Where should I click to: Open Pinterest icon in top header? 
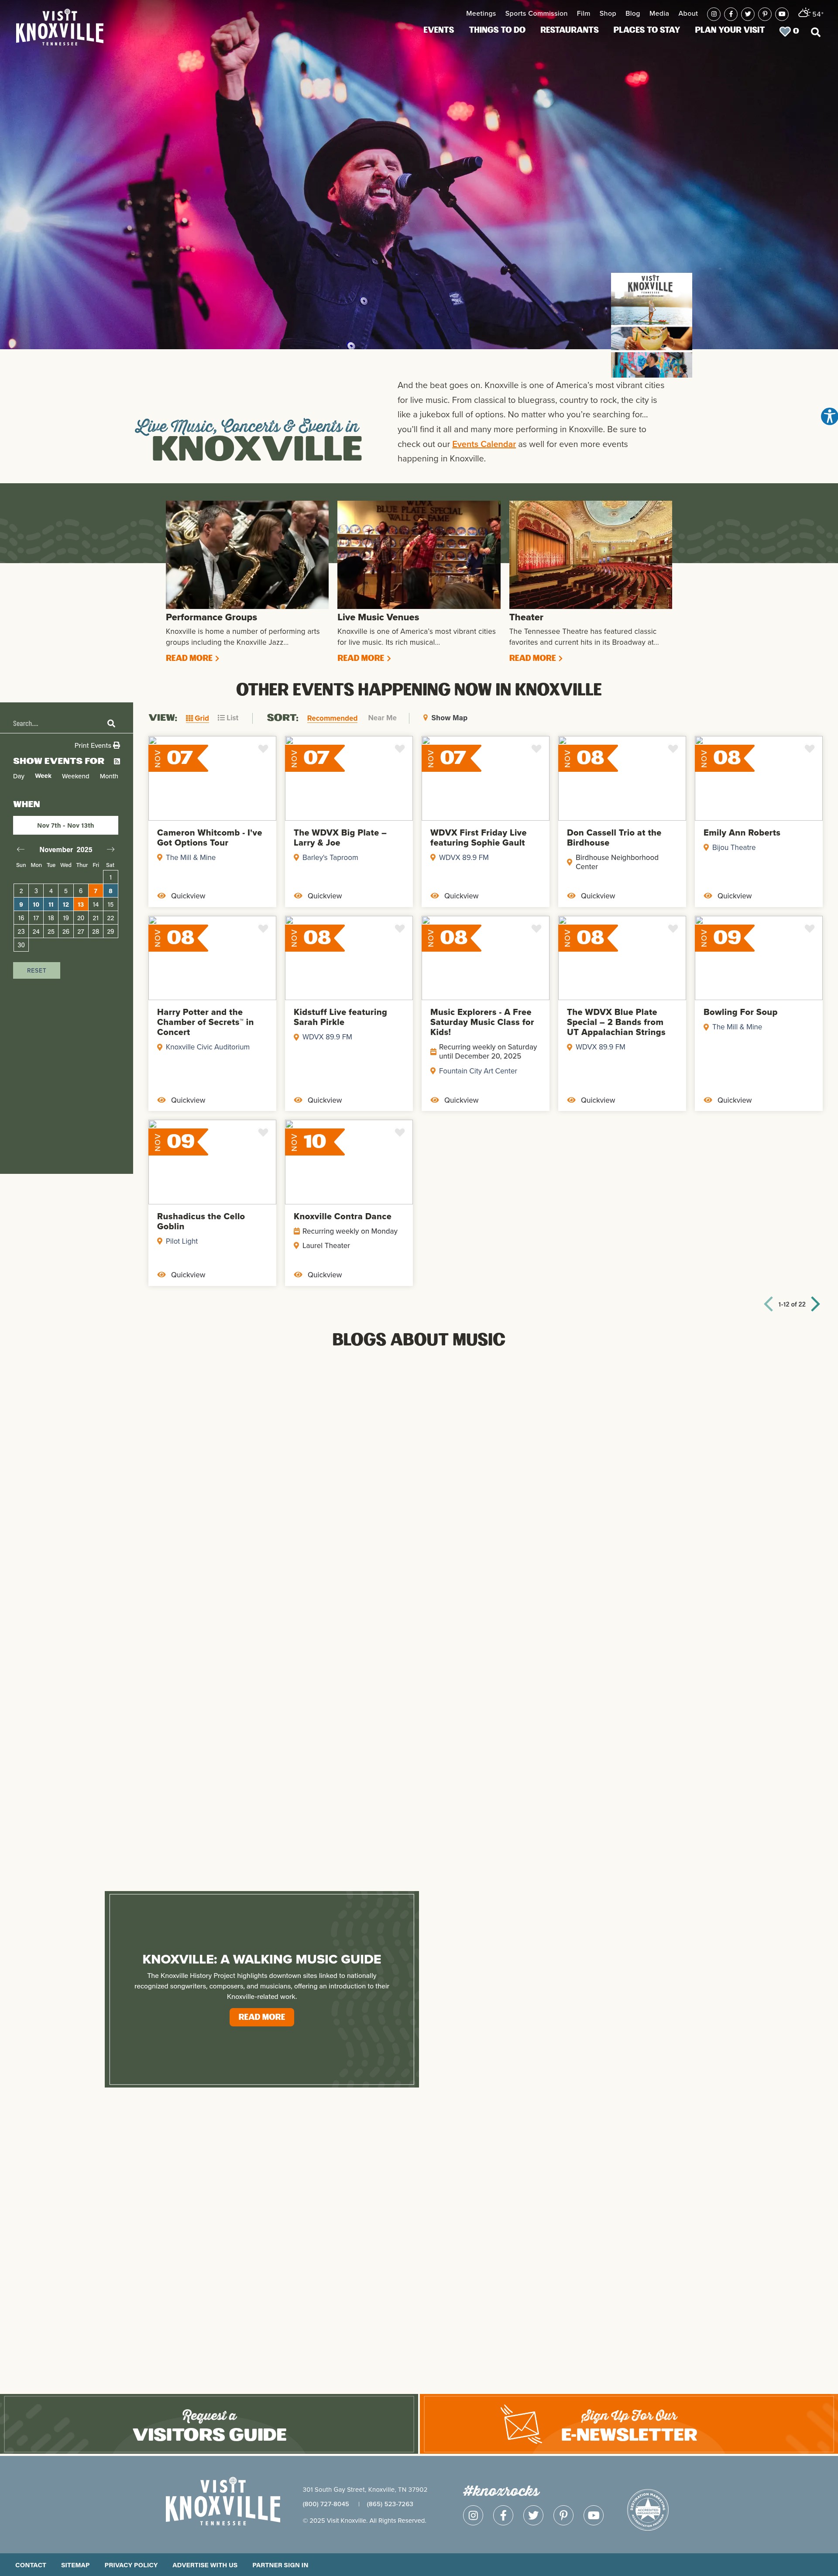765,14
